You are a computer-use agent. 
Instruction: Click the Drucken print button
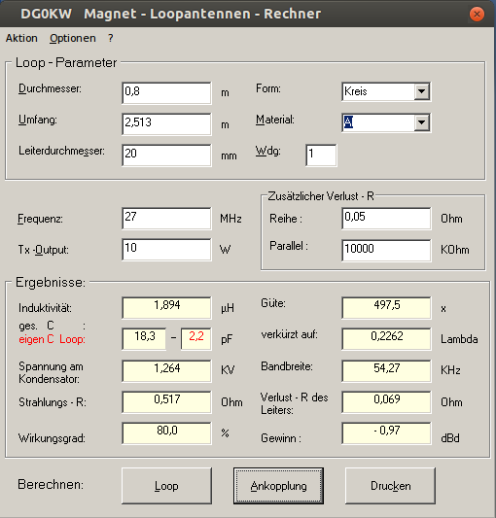click(x=390, y=486)
